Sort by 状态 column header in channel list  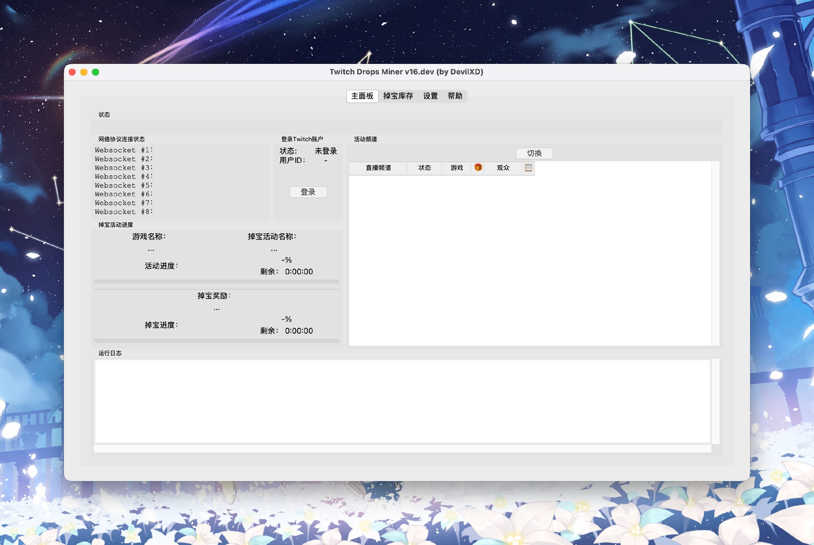424,168
